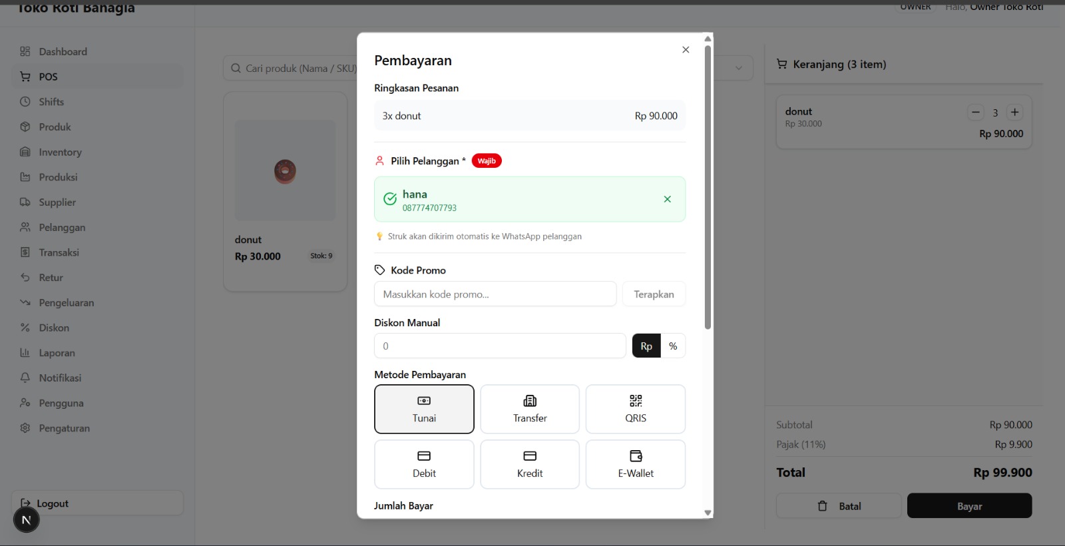Close the Pembayaran dialog

coord(686,50)
